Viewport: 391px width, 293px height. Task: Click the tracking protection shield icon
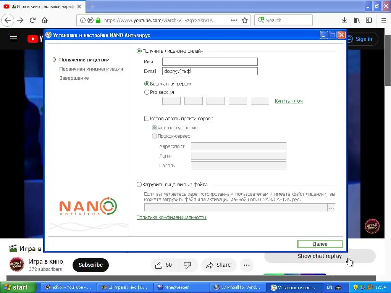[x=90, y=21]
